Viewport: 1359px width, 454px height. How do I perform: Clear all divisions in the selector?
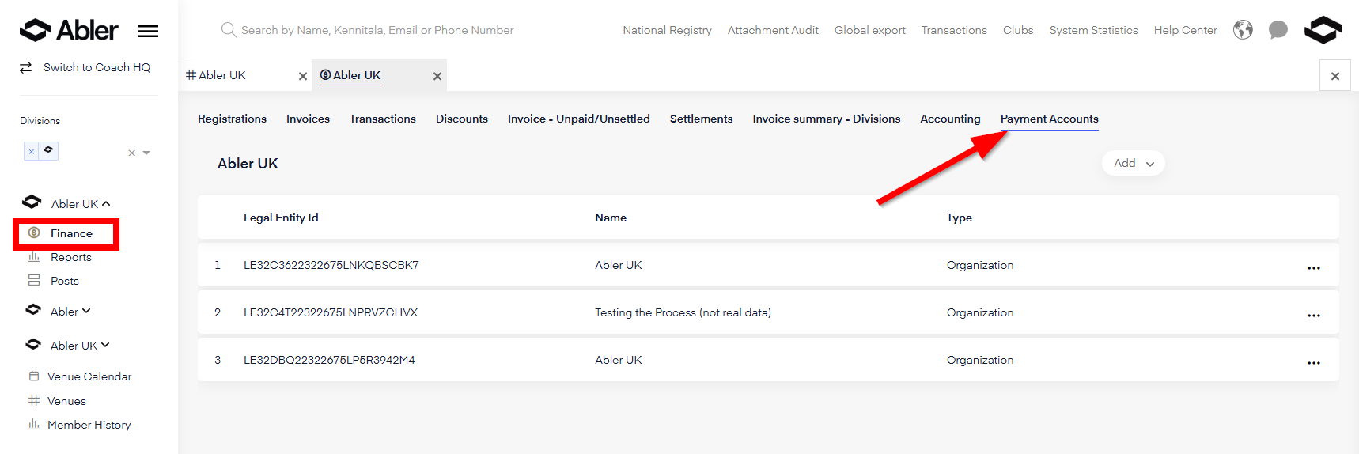pyautogui.click(x=131, y=153)
